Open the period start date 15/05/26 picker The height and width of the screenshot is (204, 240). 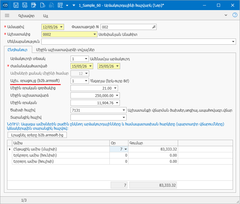pyautogui.click(x=90, y=66)
